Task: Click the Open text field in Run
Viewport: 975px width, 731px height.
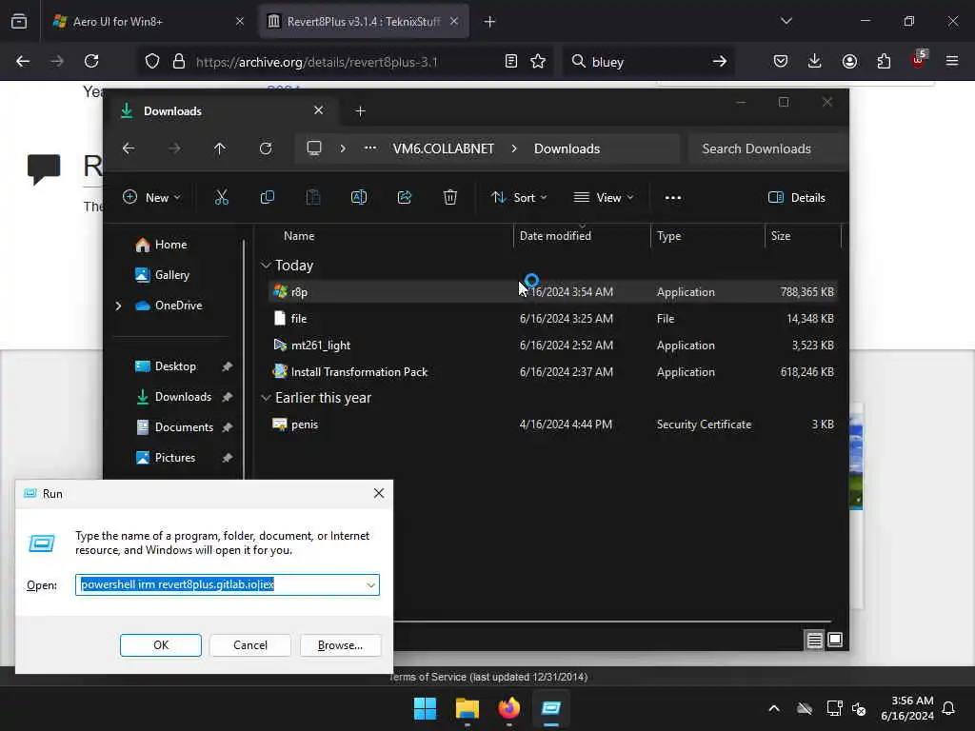Action: 227,585
